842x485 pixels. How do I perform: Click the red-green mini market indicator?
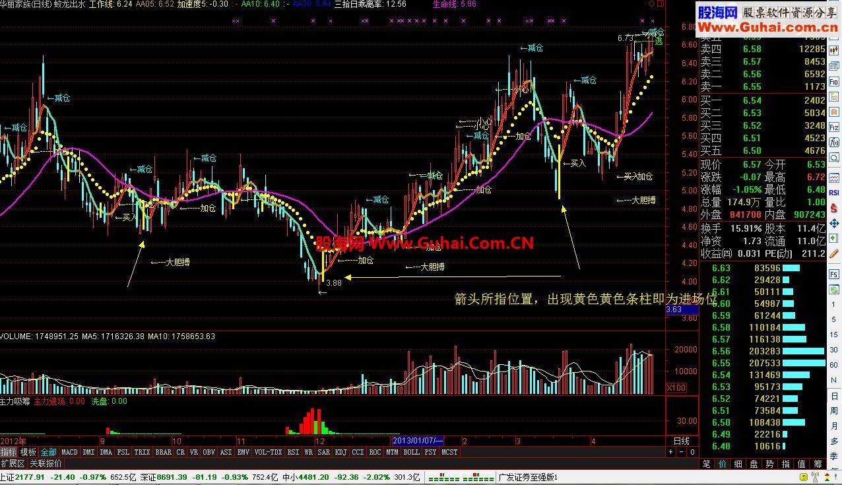[461, 478]
